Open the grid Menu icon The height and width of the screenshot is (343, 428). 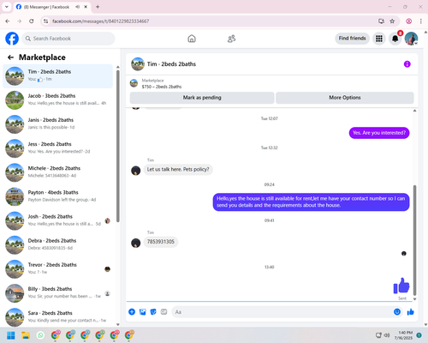point(379,39)
